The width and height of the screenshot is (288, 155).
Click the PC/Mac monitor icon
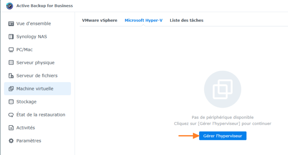click(11, 50)
